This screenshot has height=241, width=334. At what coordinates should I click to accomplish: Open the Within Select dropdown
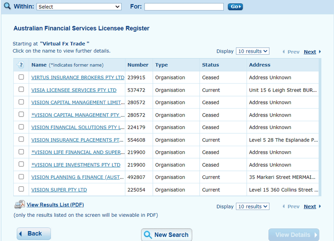[79, 7]
